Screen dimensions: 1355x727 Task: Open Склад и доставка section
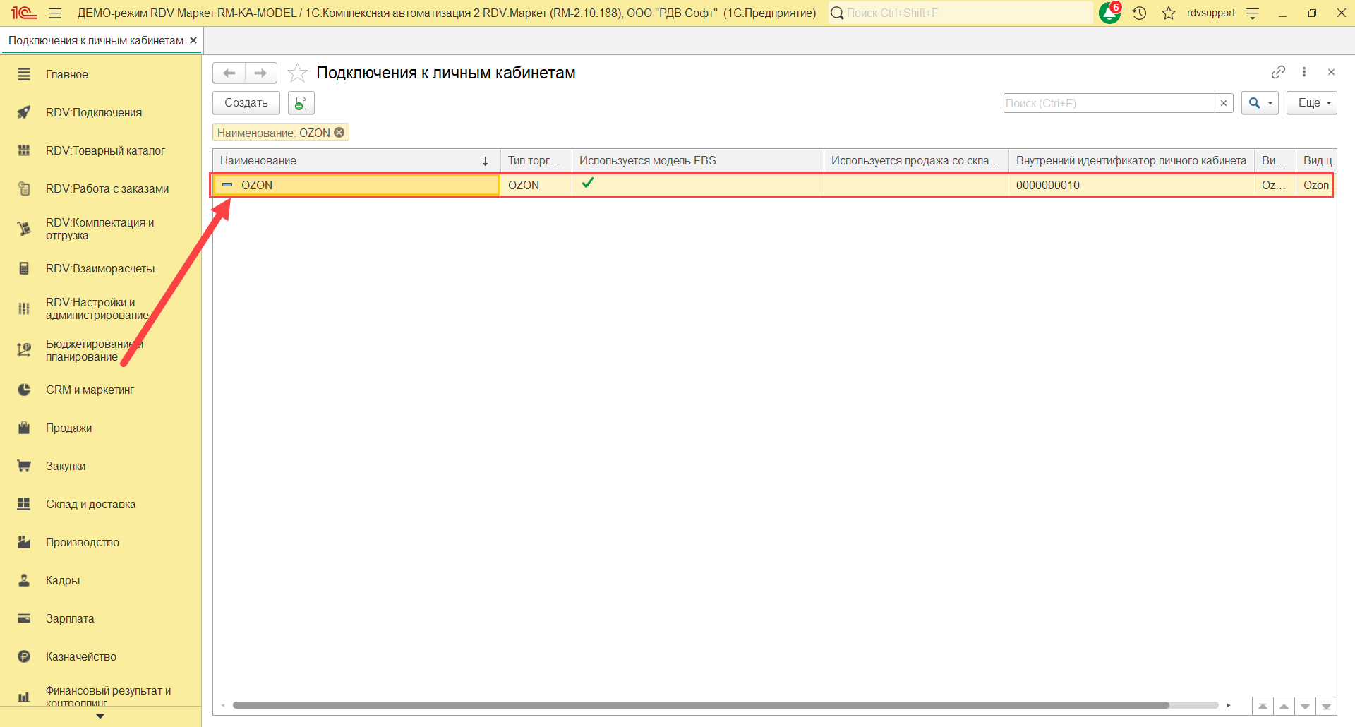click(x=100, y=504)
